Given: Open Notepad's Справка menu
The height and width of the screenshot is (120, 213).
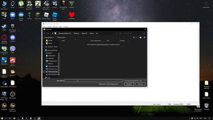Looking at the screenshot, I should pos(66,27).
